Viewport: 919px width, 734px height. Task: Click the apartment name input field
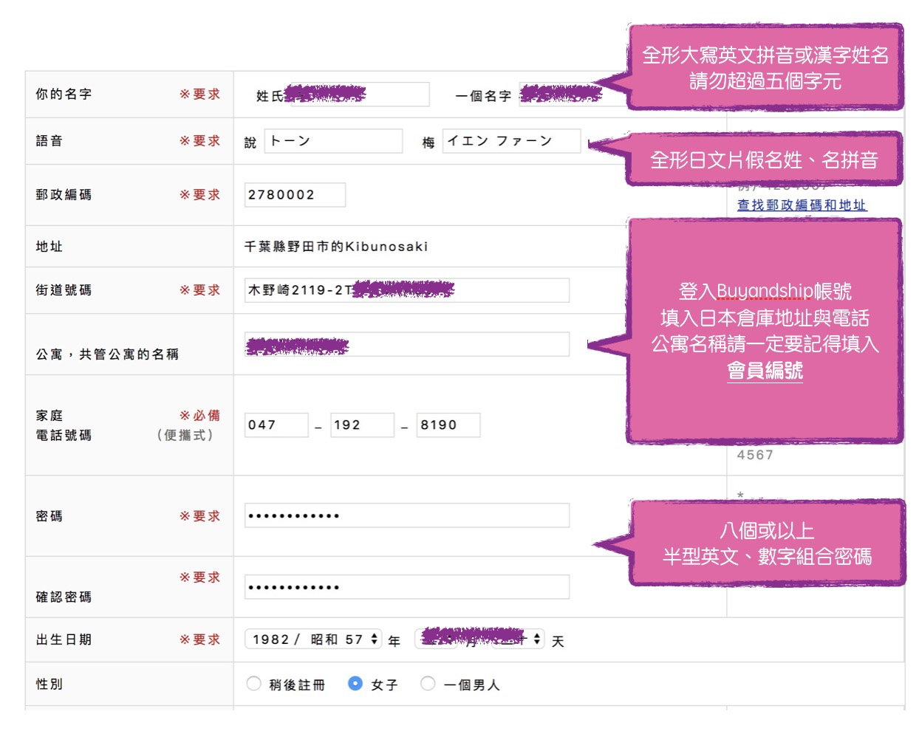[406, 344]
